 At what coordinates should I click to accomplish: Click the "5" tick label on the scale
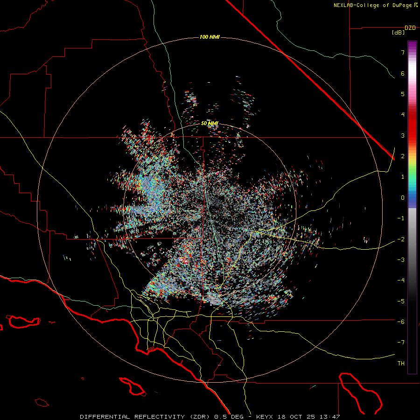tap(403, 94)
